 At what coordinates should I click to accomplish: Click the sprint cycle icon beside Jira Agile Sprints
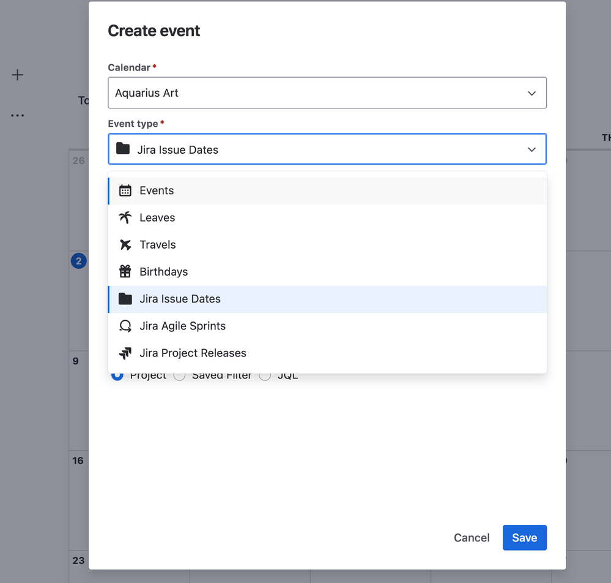point(125,326)
